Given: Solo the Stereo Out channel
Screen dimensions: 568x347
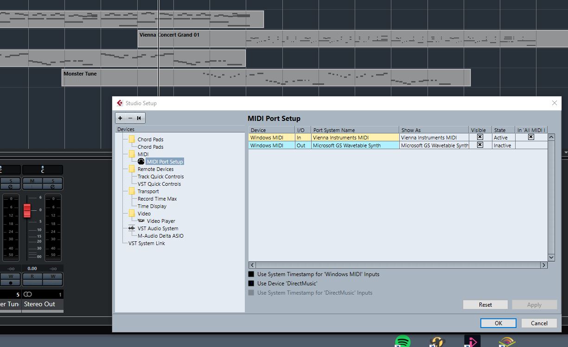Looking at the screenshot, I should click(x=53, y=181).
